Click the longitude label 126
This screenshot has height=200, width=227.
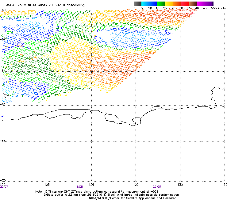[91, 184]
